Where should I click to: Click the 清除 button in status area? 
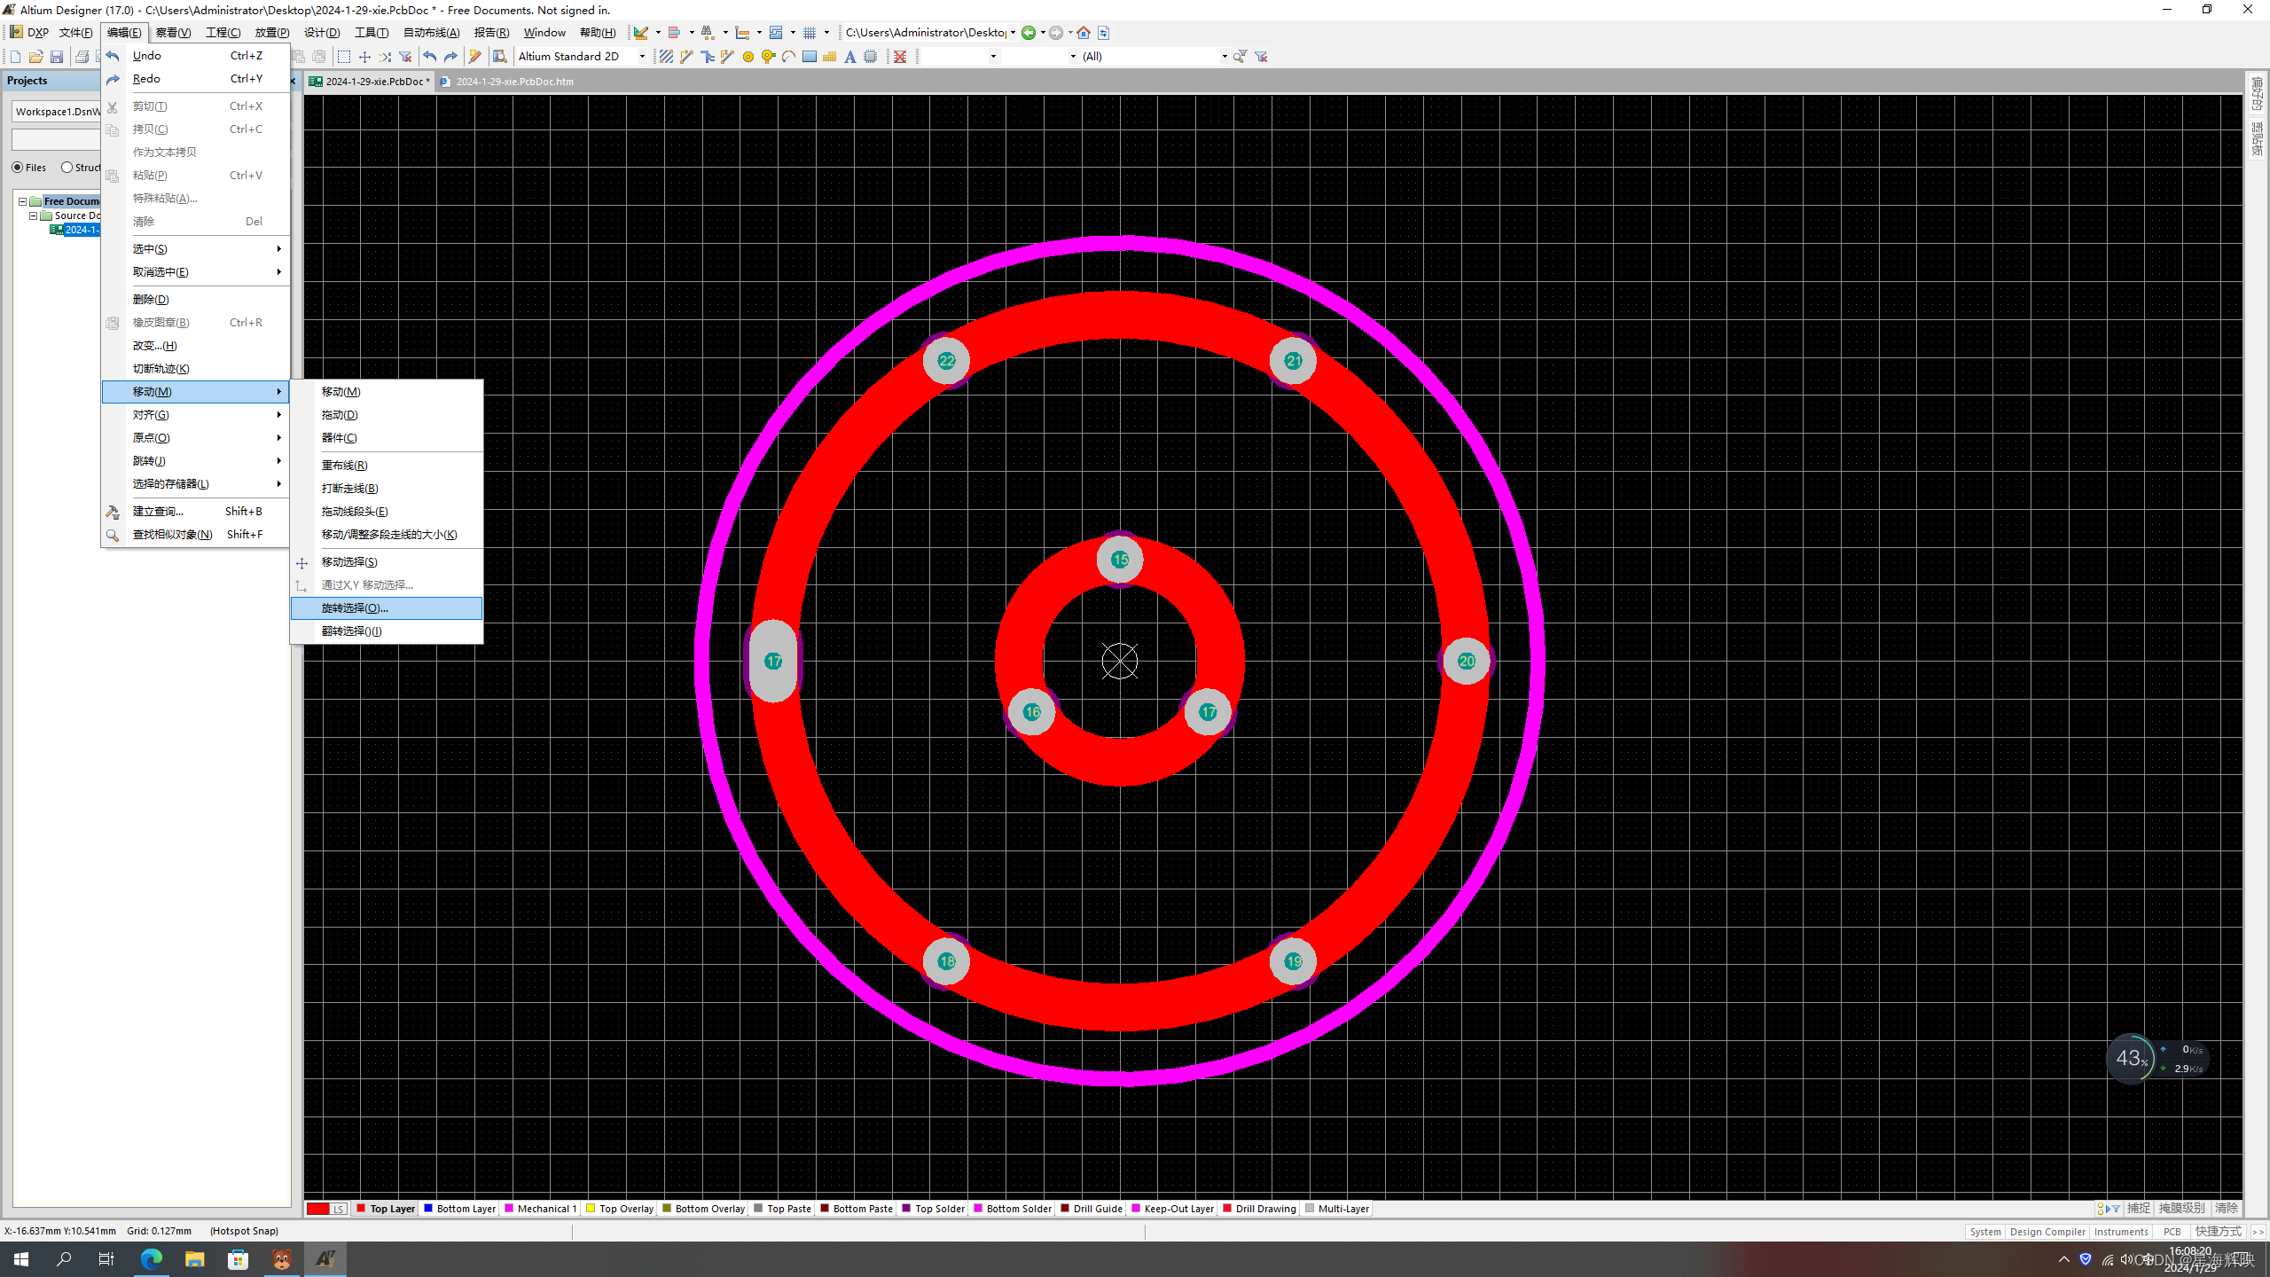tap(2226, 1208)
